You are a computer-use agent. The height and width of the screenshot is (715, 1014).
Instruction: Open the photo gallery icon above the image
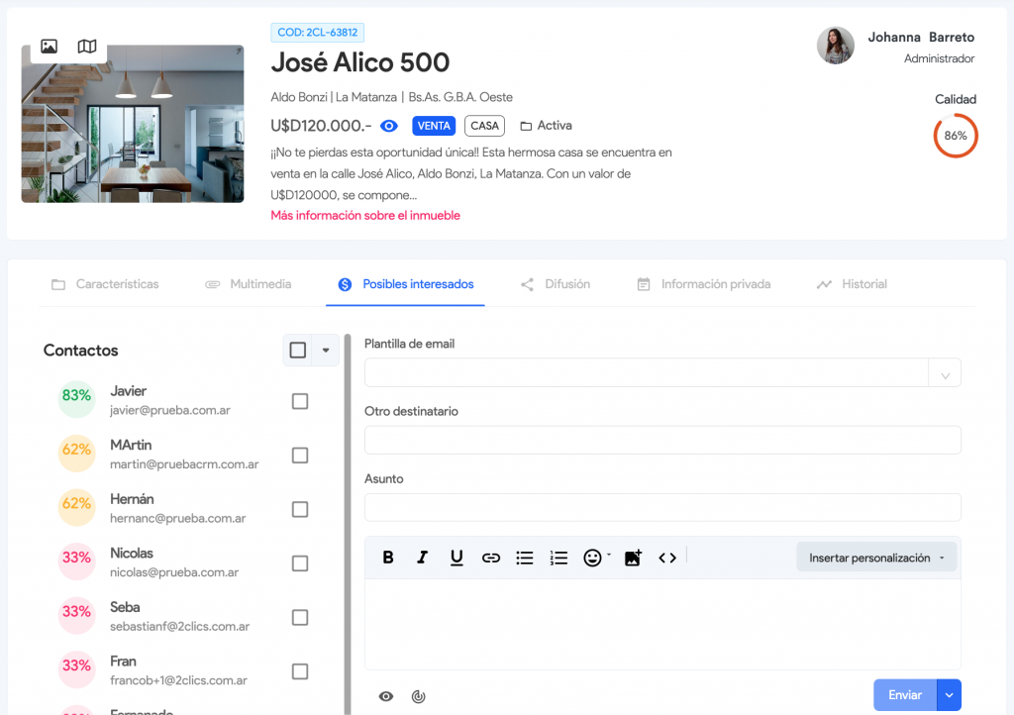click(50, 46)
